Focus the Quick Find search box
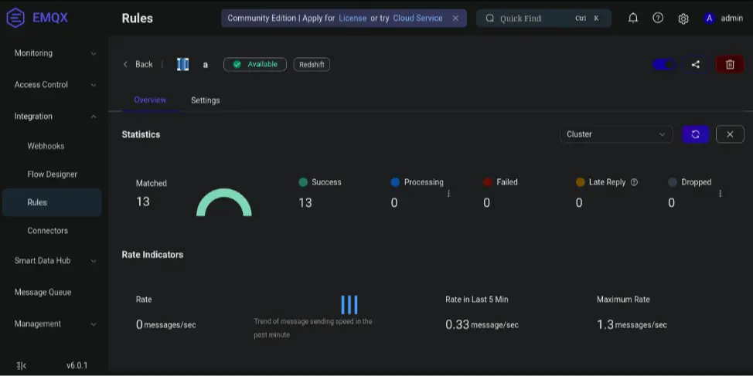Screen dimensions: 753x376 533,19
